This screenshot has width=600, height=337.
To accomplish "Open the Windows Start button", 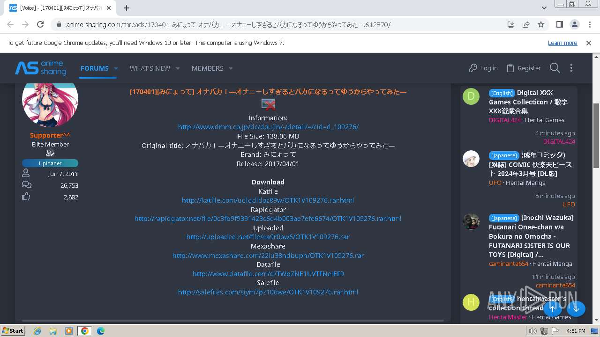I will (13, 331).
